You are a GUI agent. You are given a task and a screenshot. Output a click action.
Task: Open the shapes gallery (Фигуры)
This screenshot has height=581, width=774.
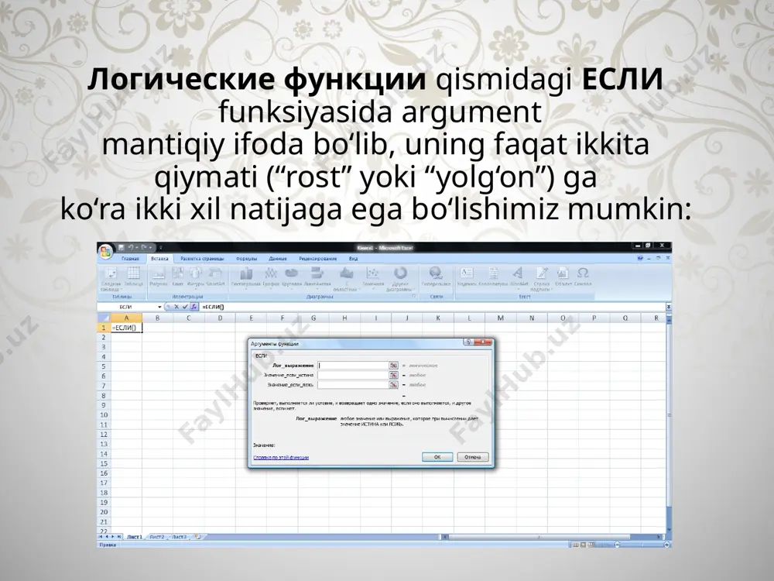(x=196, y=277)
